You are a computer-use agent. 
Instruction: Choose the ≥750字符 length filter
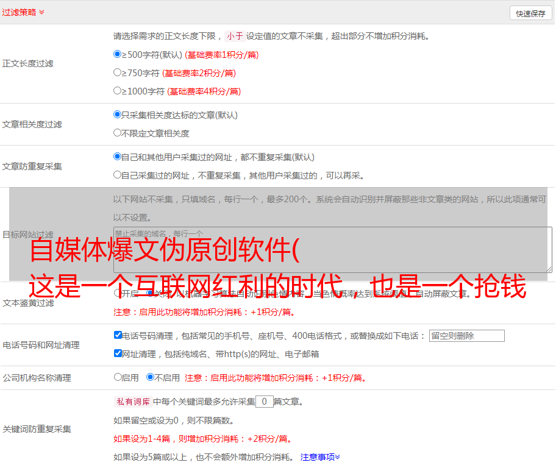coord(118,73)
